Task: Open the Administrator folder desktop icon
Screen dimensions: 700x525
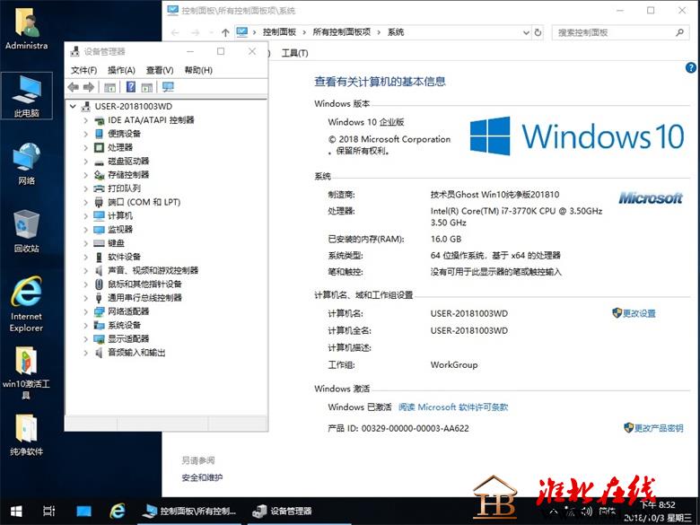Action: click(x=26, y=29)
